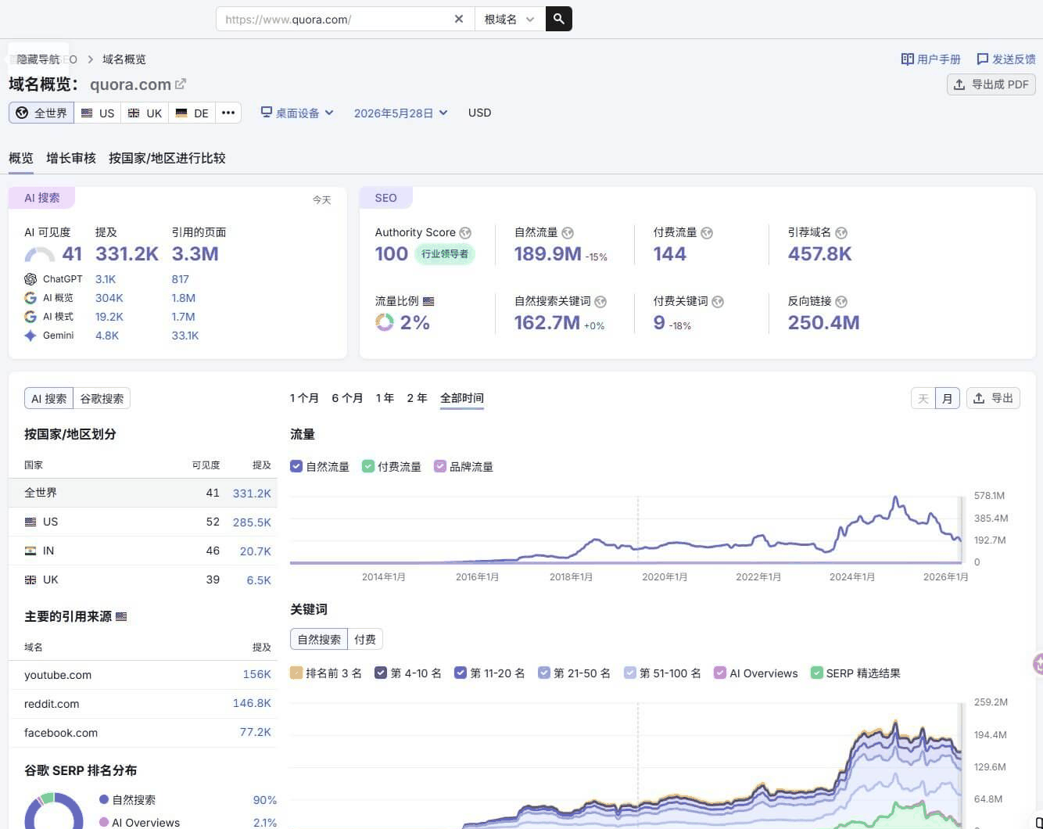
Task: Switch chart granularity to 天
Action: tap(923, 398)
